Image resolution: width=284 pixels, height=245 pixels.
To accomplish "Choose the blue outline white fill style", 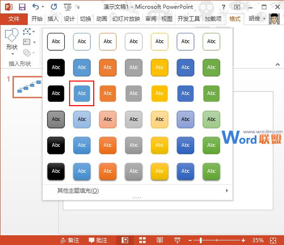I will coord(82,42).
